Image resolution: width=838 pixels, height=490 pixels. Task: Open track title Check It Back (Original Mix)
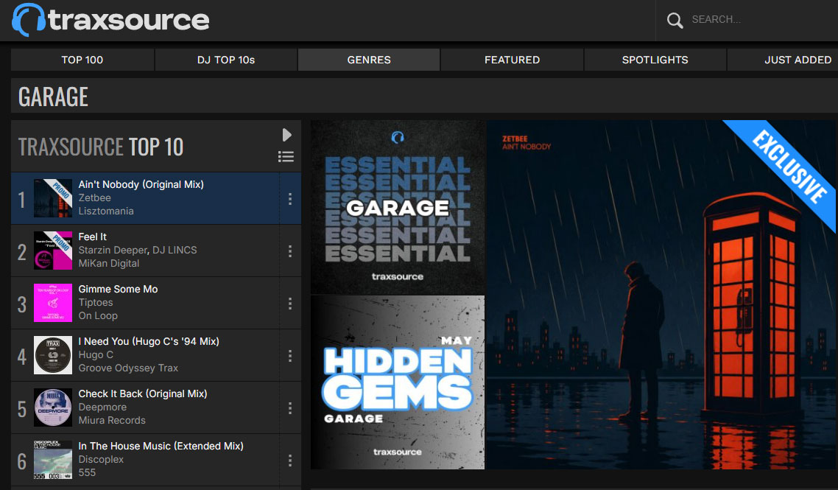[x=143, y=393]
